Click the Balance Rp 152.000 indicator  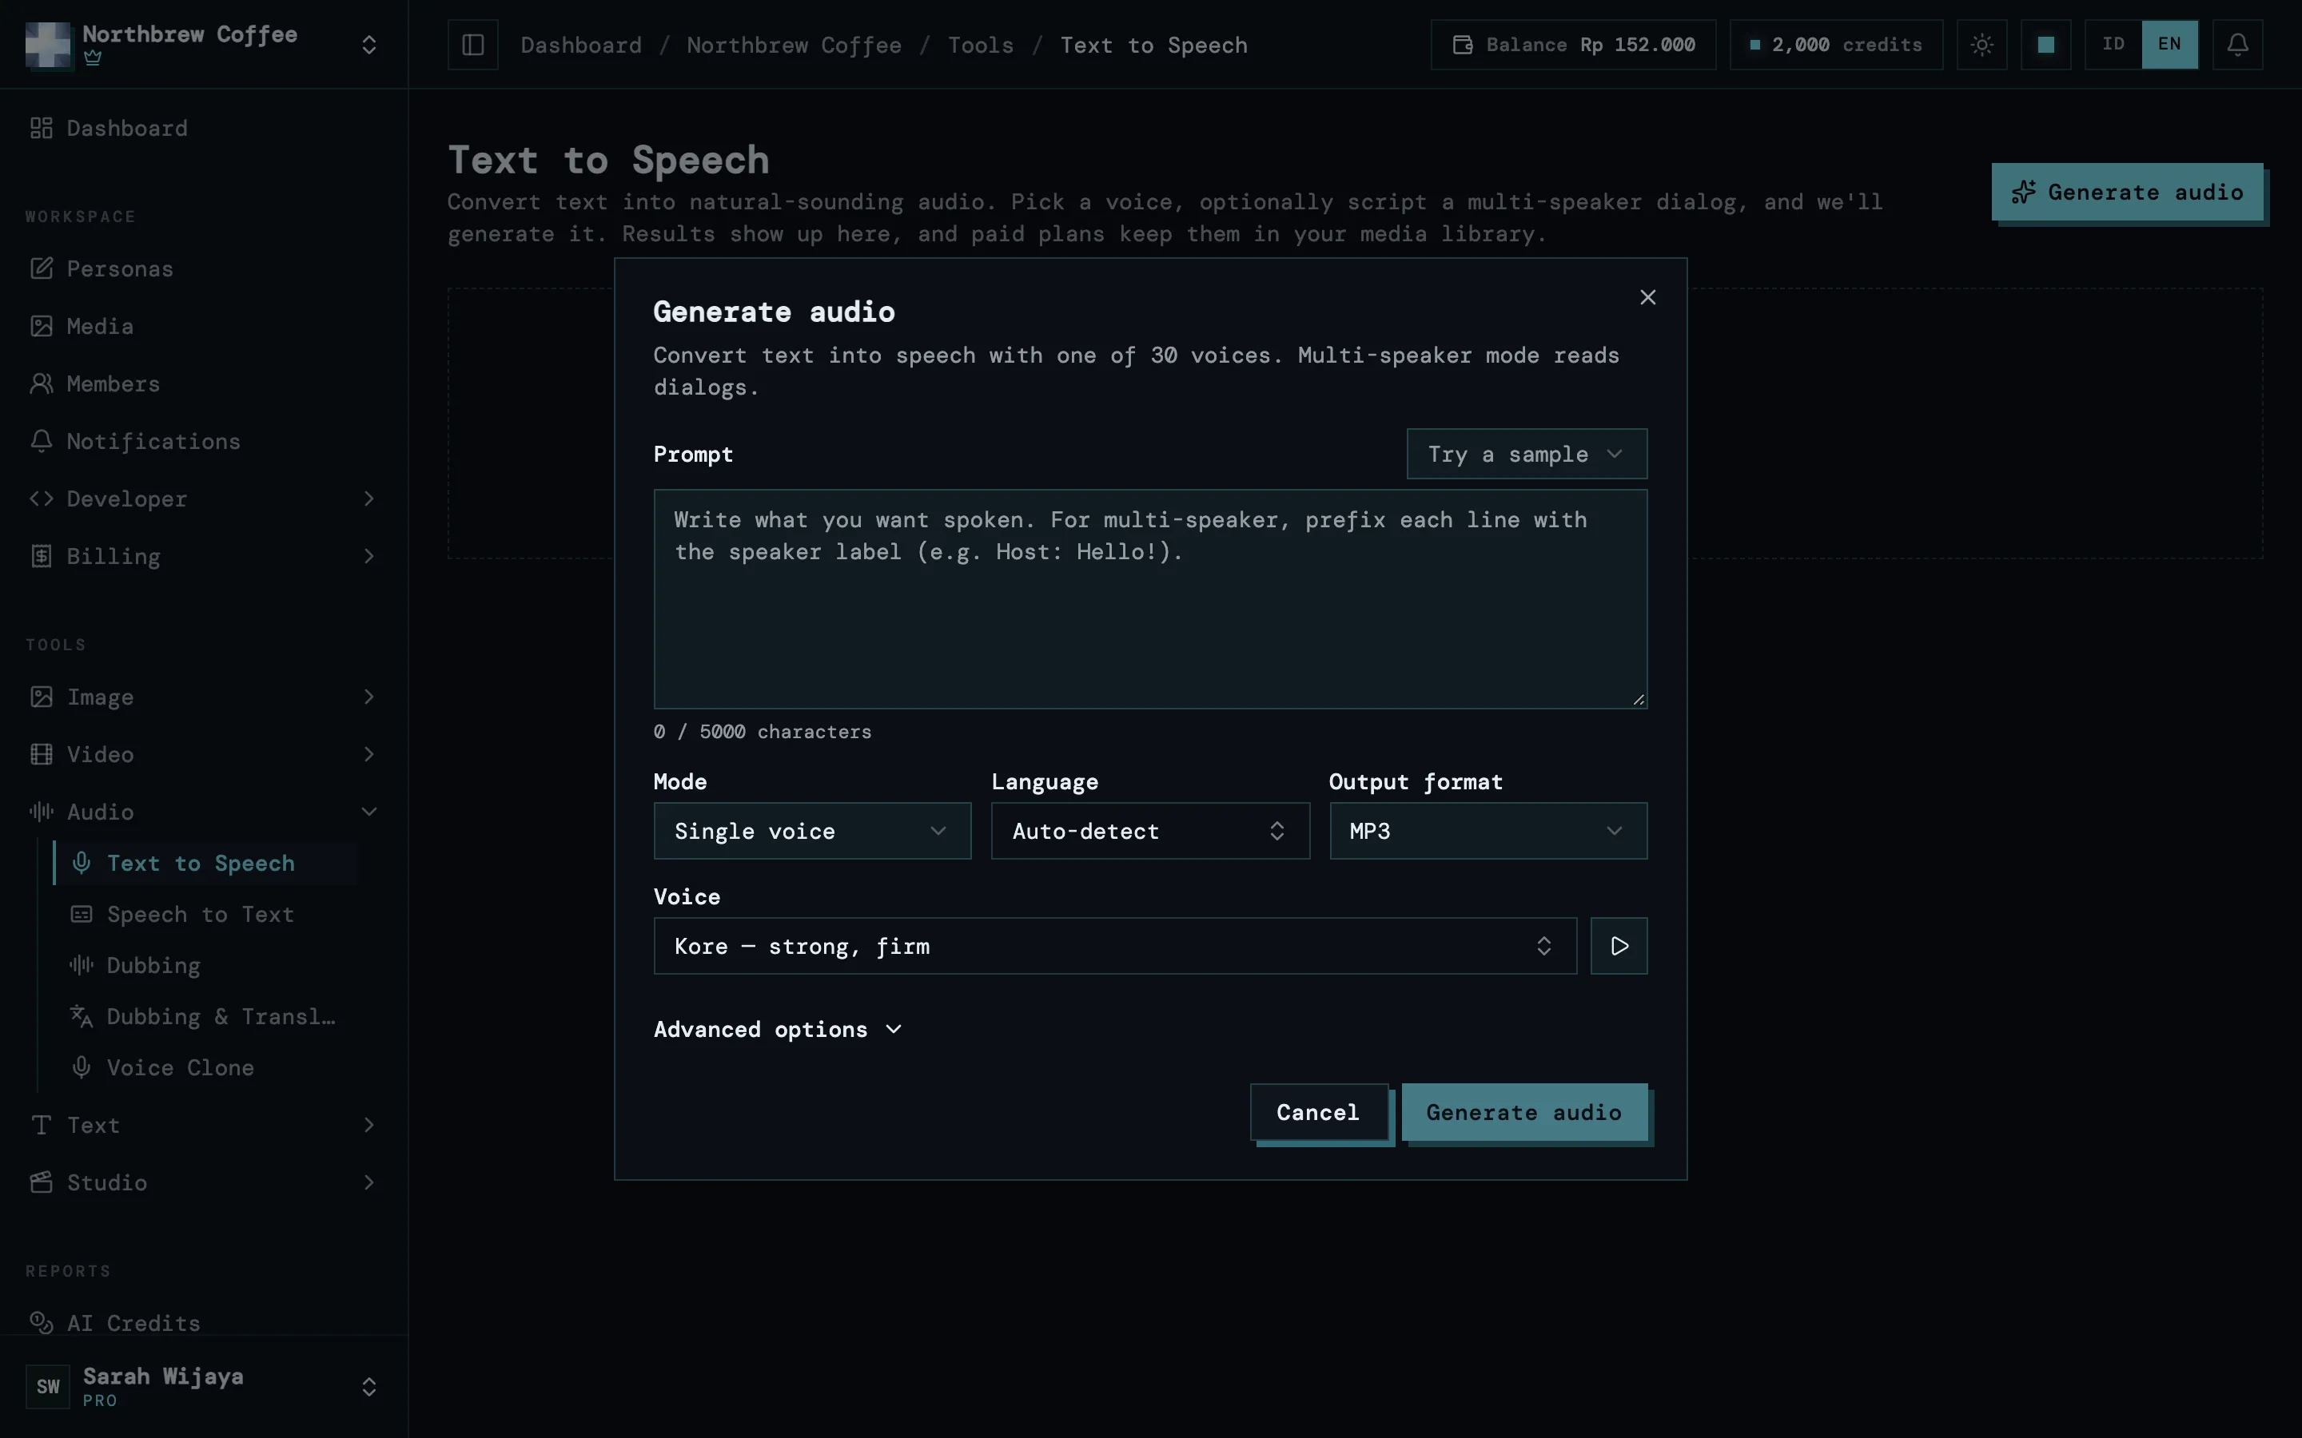[1572, 45]
